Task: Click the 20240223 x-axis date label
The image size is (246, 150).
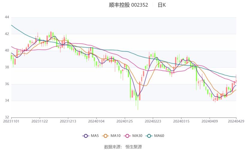Action: pos(152,121)
